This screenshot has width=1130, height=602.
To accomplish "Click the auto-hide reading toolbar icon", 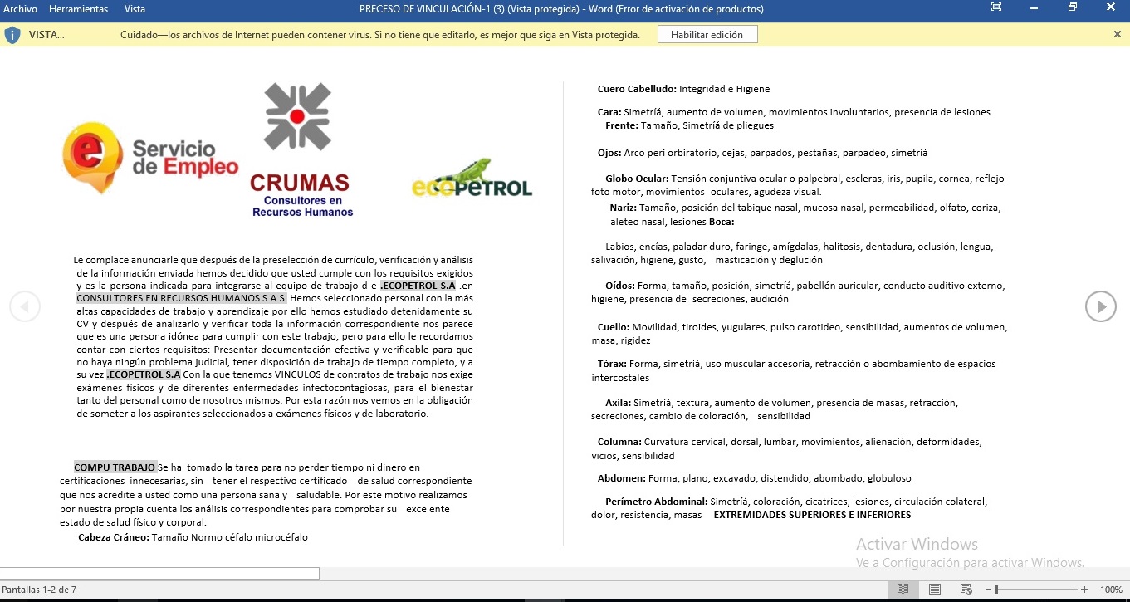I will (996, 8).
